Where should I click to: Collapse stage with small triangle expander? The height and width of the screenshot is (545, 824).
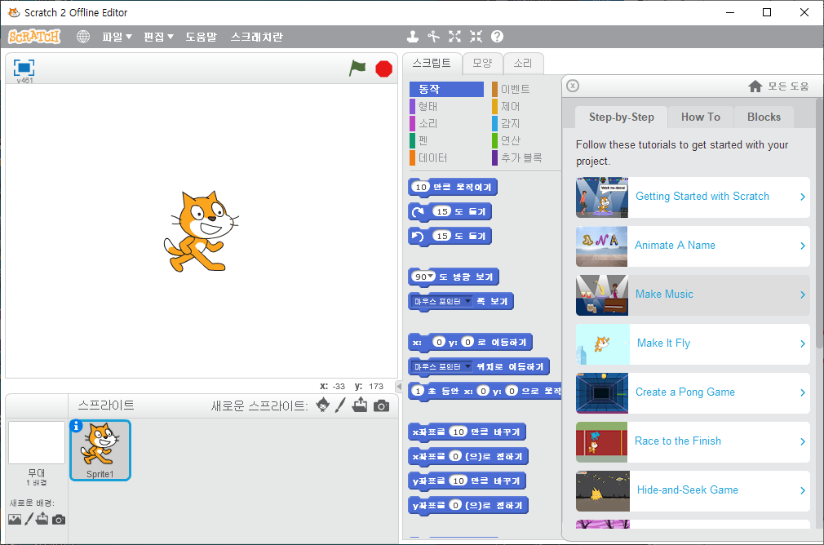399,386
